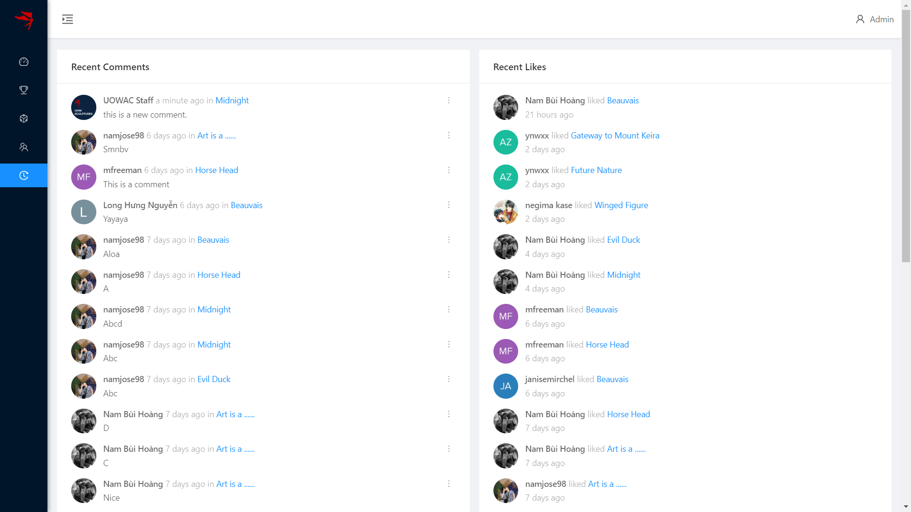The image size is (911, 512).
Task: Toggle the sidebar menu expand icon
Action: (x=67, y=19)
